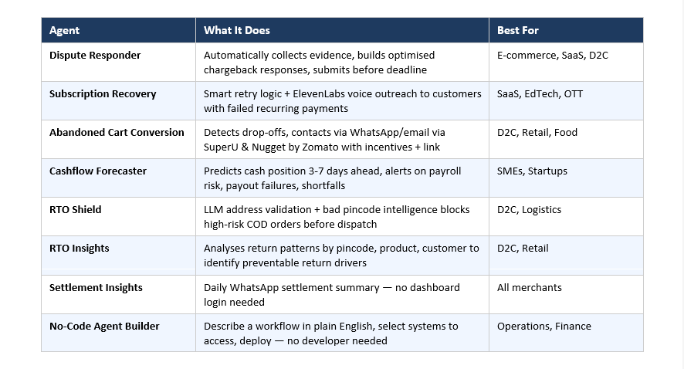Viewport: 684px width, 369px height.
Task: Select the Subscription Recovery agent cell
Action: (x=103, y=94)
